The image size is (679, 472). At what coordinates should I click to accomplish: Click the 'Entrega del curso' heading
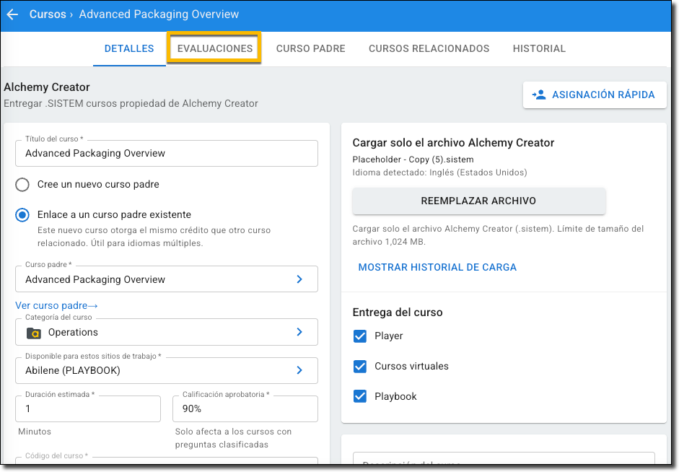click(x=398, y=313)
